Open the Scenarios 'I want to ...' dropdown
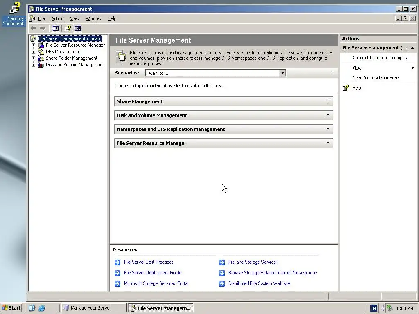The height and width of the screenshot is (314, 419). [x=282, y=73]
